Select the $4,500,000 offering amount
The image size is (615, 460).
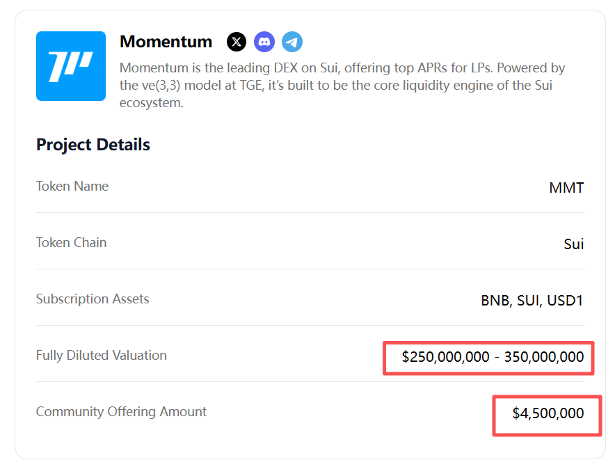pos(548,413)
